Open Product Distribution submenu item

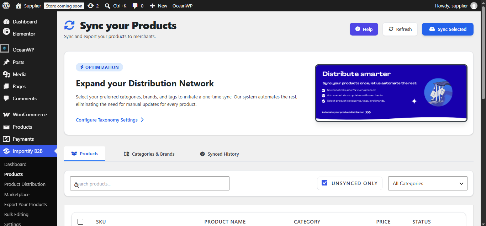(x=25, y=184)
